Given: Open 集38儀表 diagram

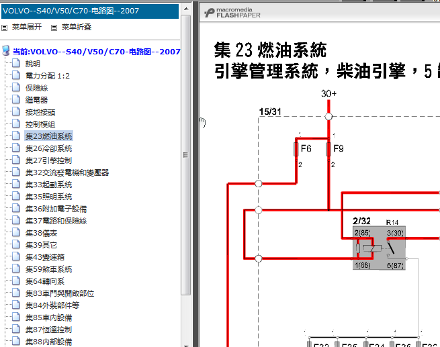Looking at the screenshot, I should [41, 233].
